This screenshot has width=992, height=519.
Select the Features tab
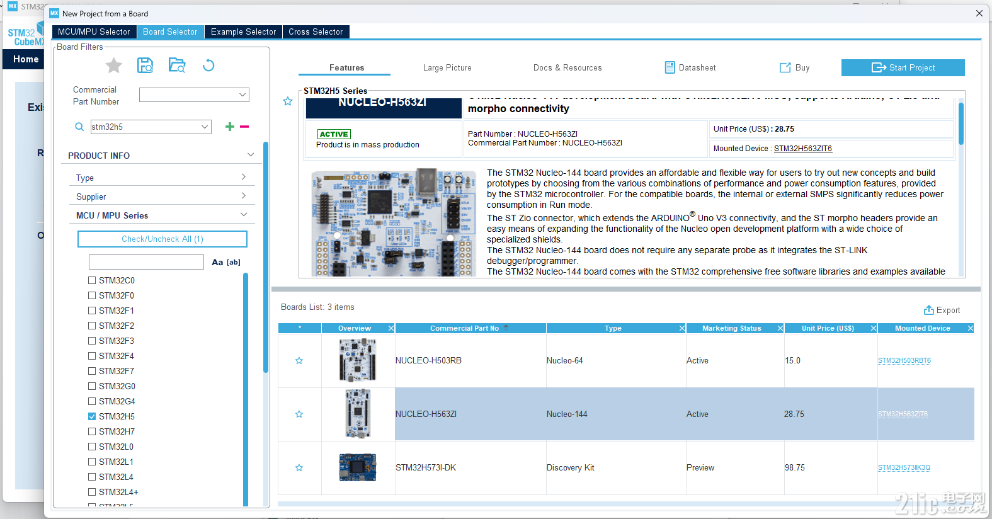(x=346, y=67)
